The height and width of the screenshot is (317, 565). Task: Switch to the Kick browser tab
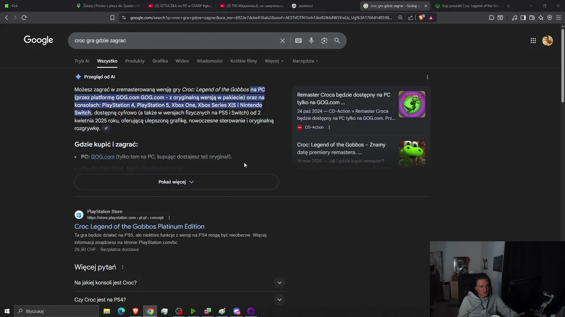point(35,6)
